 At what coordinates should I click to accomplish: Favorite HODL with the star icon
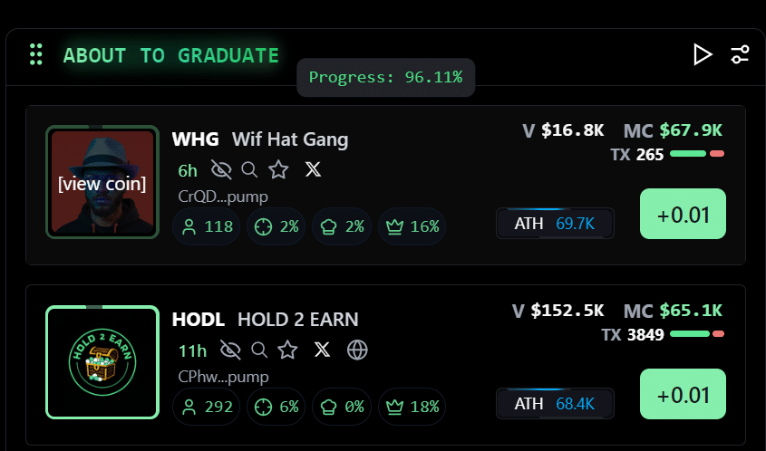pyautogui.click(x=287, y=350)
